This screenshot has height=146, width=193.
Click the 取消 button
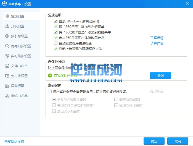(x=178, y=141)
